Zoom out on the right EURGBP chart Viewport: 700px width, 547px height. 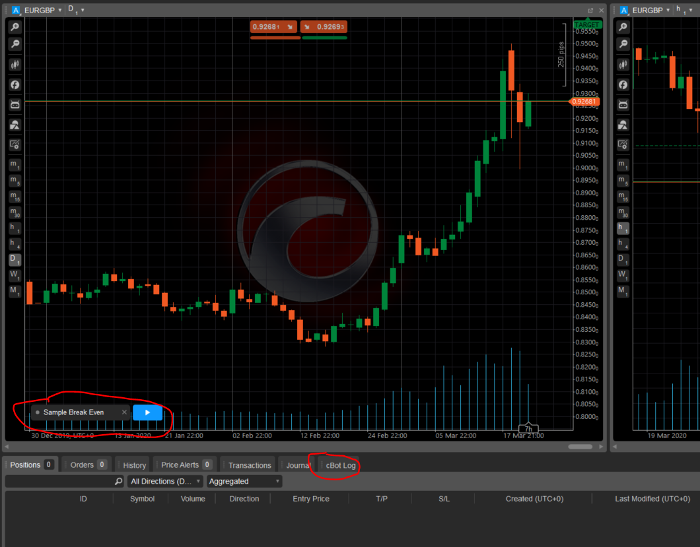(623, 44)
